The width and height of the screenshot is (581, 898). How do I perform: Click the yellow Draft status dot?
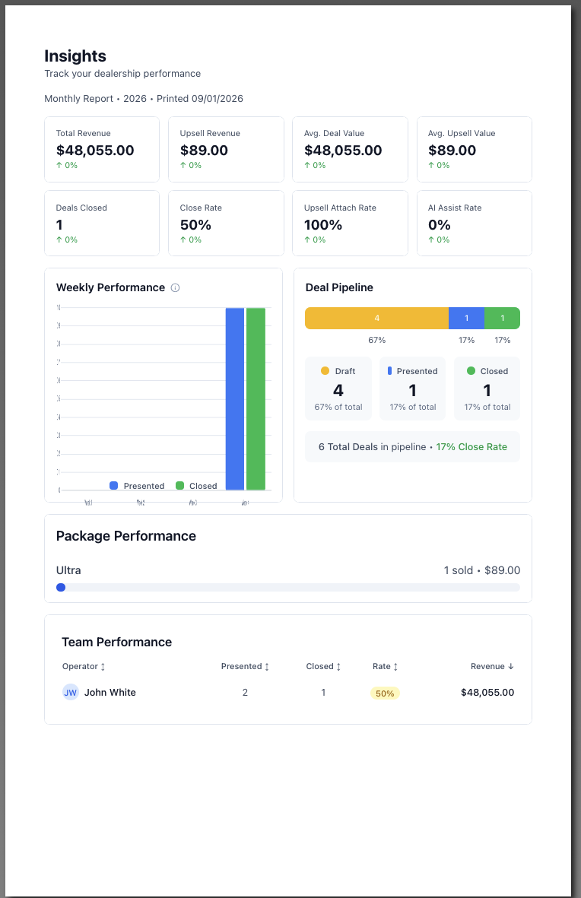[325, 370]
